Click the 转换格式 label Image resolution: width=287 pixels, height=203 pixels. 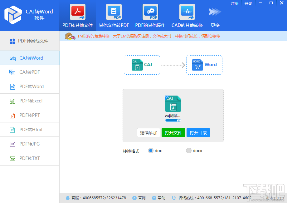[x=131, y=151]
